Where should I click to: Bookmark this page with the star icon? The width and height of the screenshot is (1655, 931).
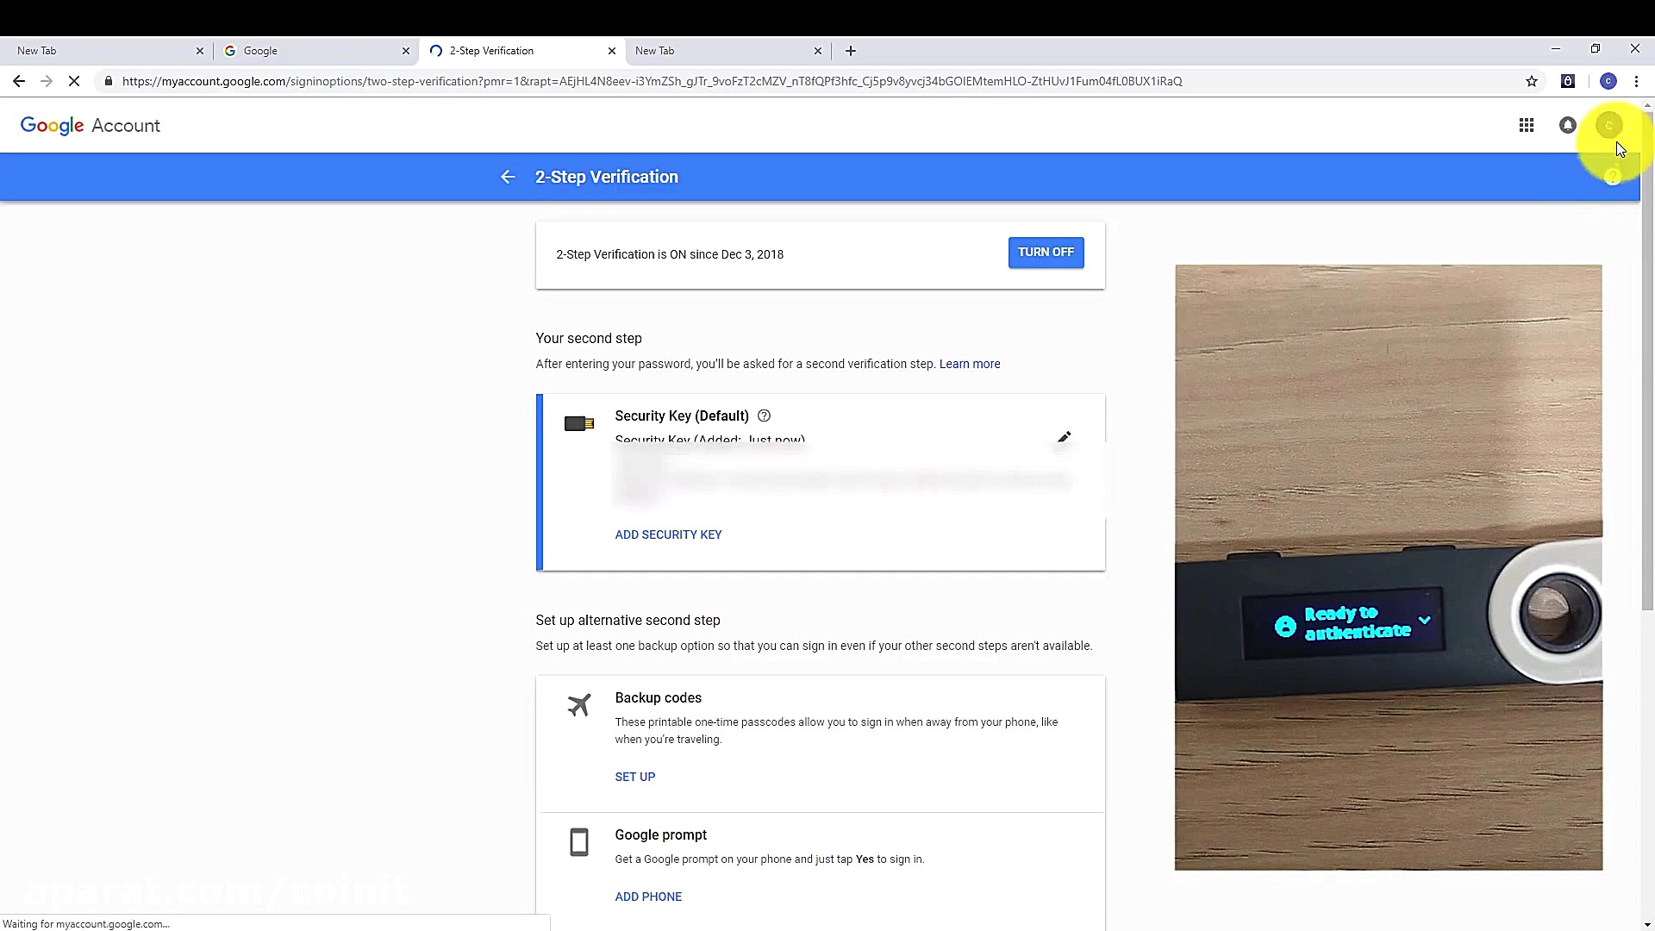coord(1532,81)
